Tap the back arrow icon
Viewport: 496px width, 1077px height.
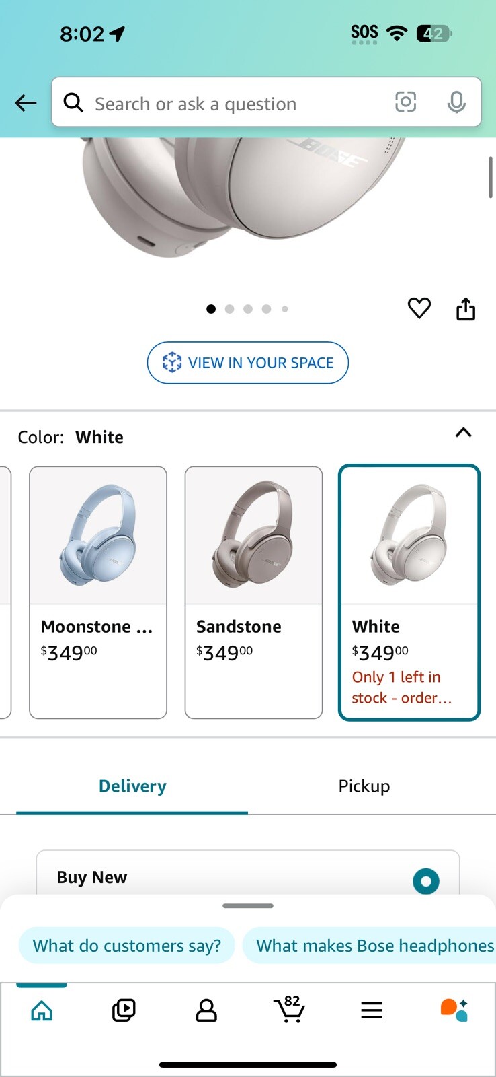tap(26, 103)
